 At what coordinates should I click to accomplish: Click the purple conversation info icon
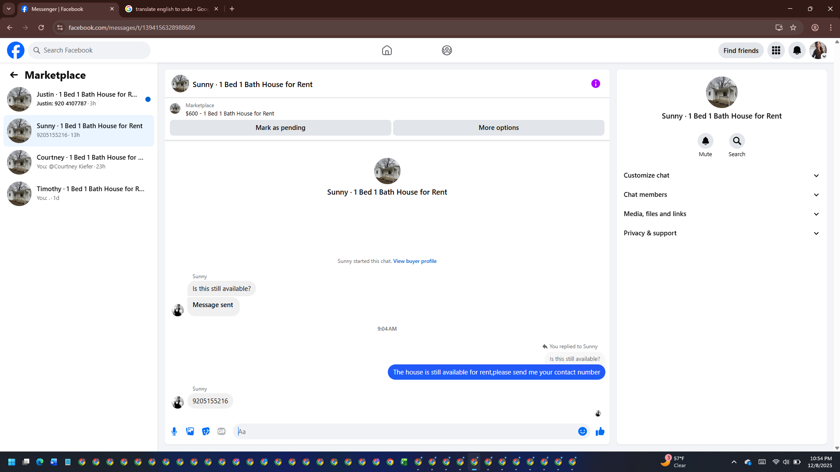pos(595,84)
